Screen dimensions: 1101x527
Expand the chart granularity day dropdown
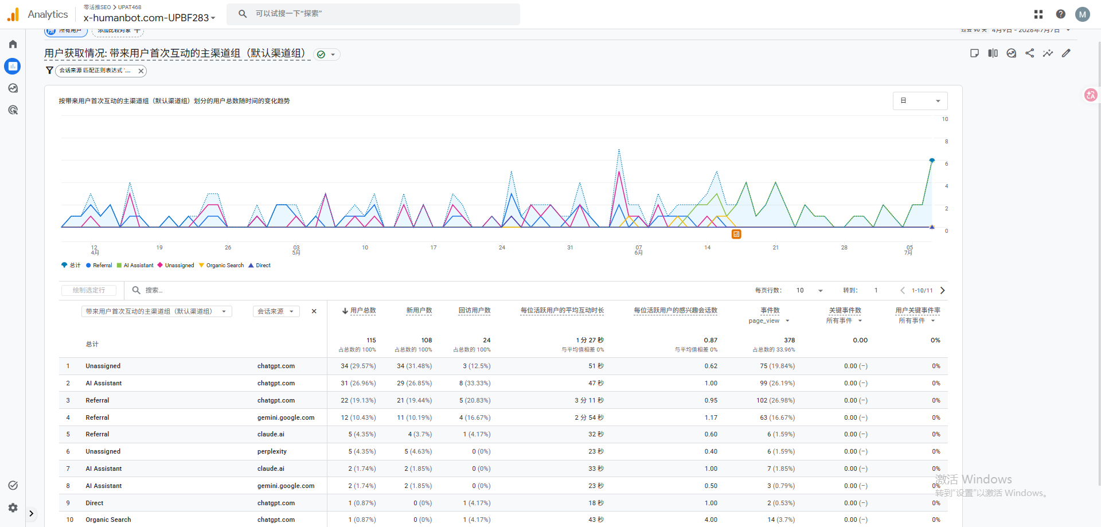tap(920, 101)
